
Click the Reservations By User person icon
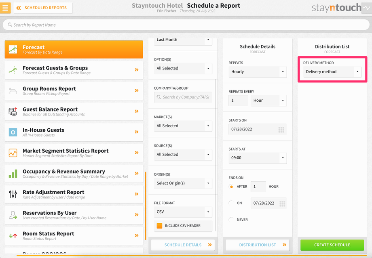point(13,215)
